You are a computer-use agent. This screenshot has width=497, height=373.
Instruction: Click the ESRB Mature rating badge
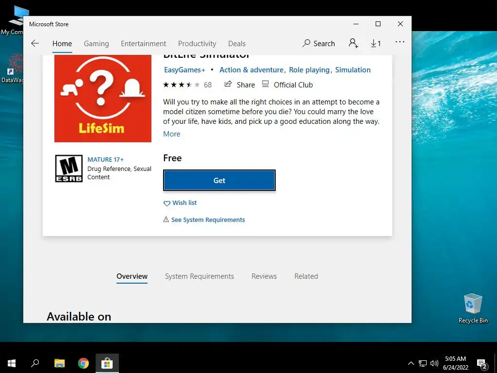point(69,169)
